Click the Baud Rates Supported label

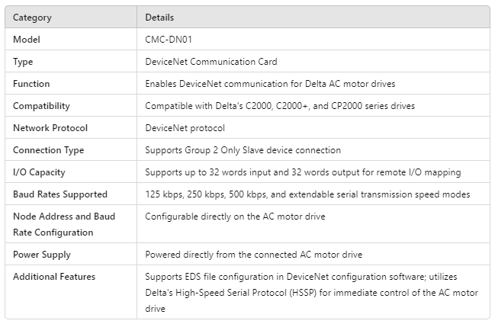click(60, 194)
